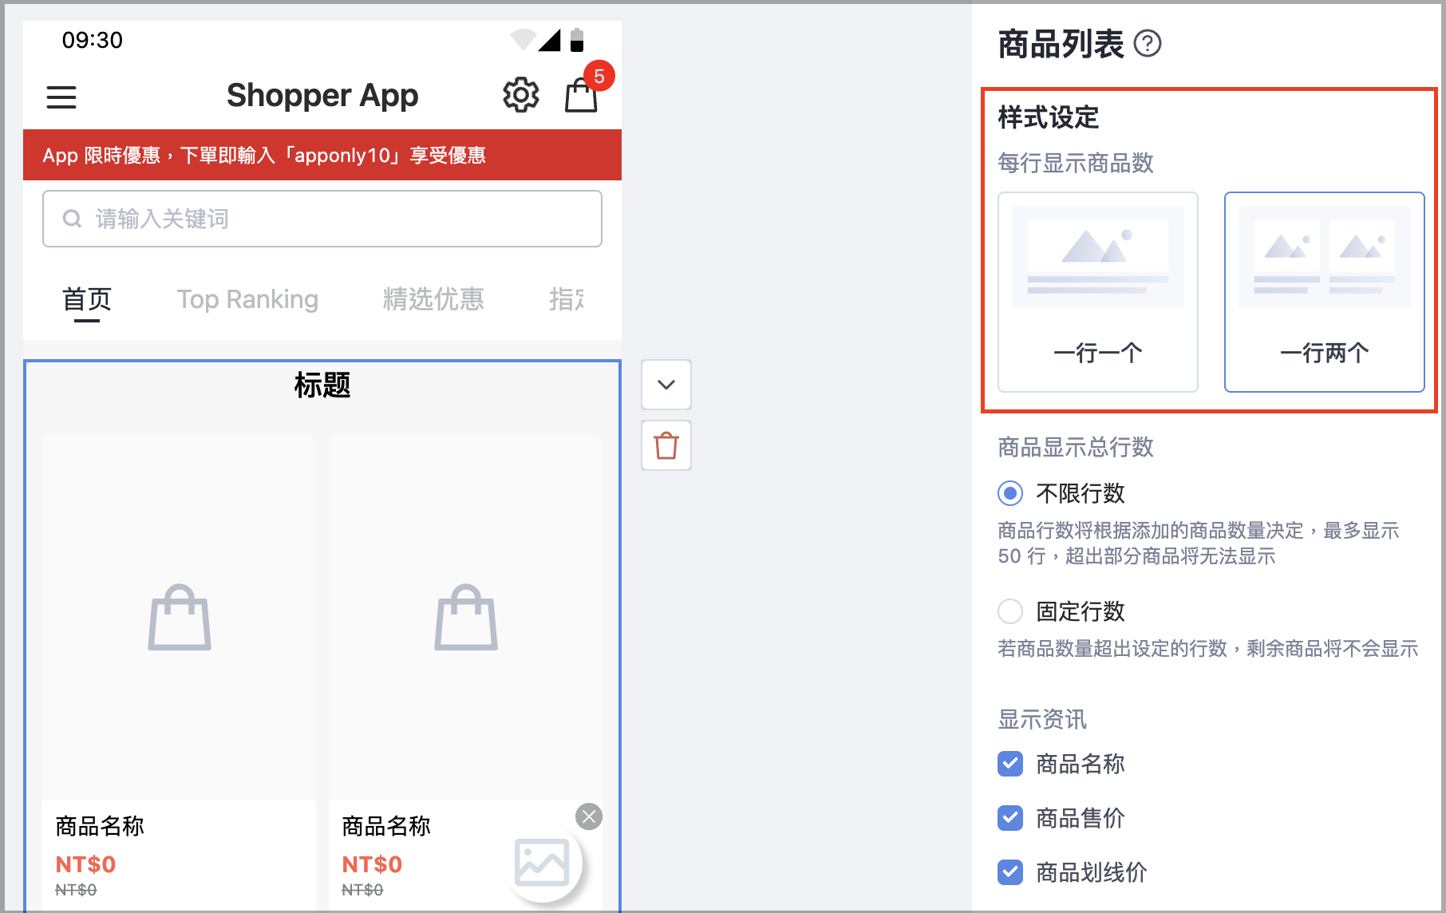Viewport: 1446px width, 913px height.
Task: Switch to the Top Ranking tab
Action: [x=247, y=299]
